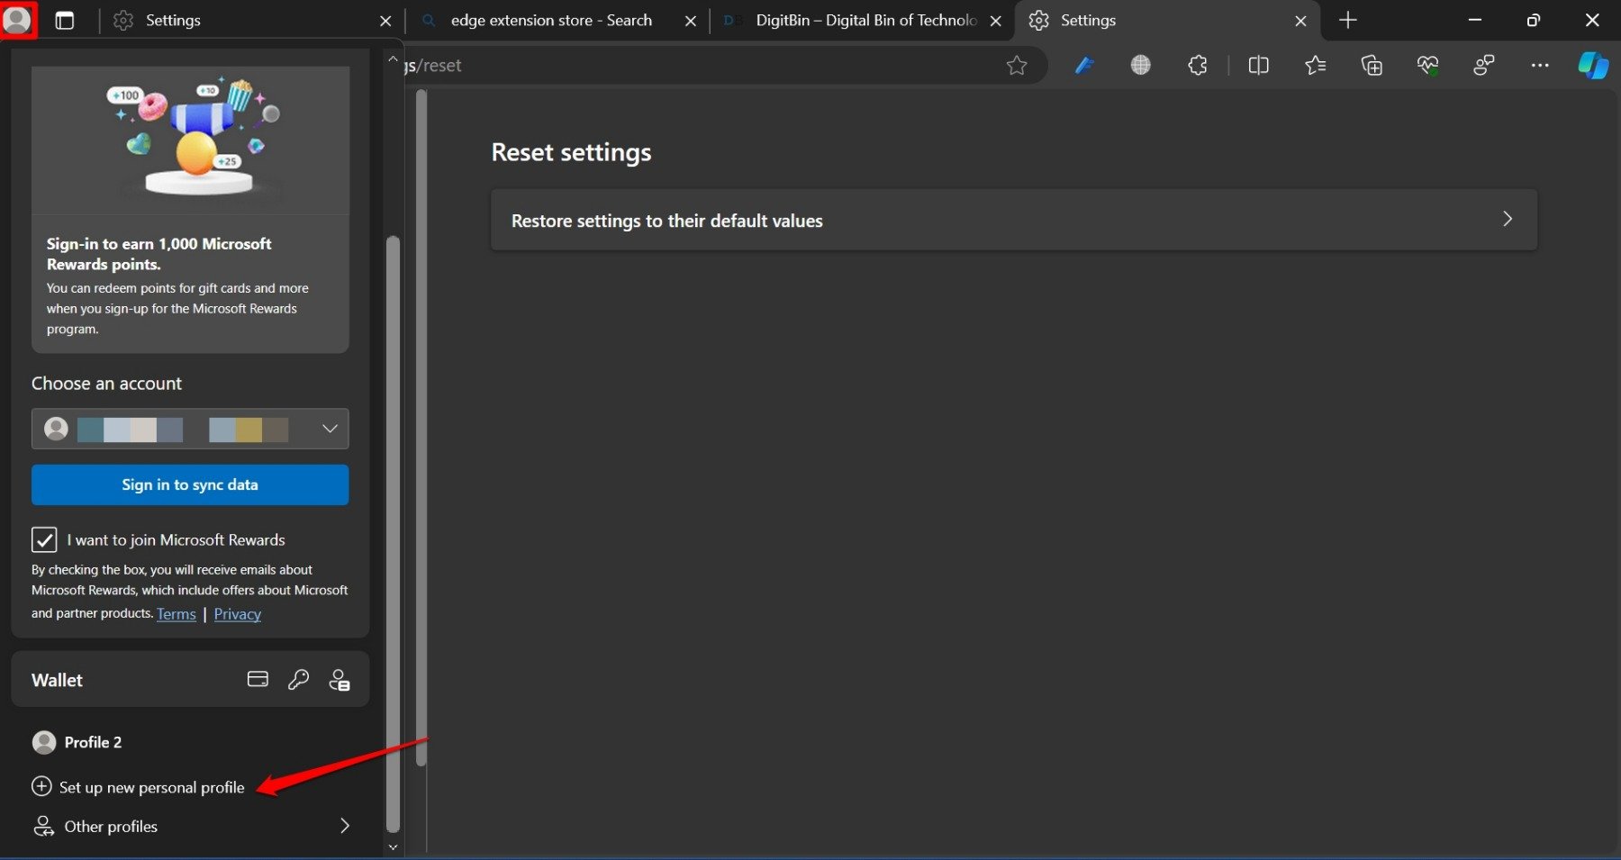Screen dimensions: 1621x860
Task: Expand Other profiles chevron
Action: 345,826
